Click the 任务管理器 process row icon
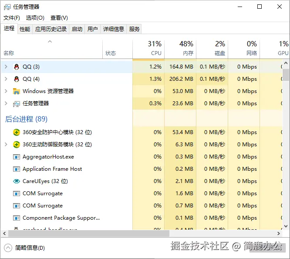 pyautogui.click(x=17, y=104)
